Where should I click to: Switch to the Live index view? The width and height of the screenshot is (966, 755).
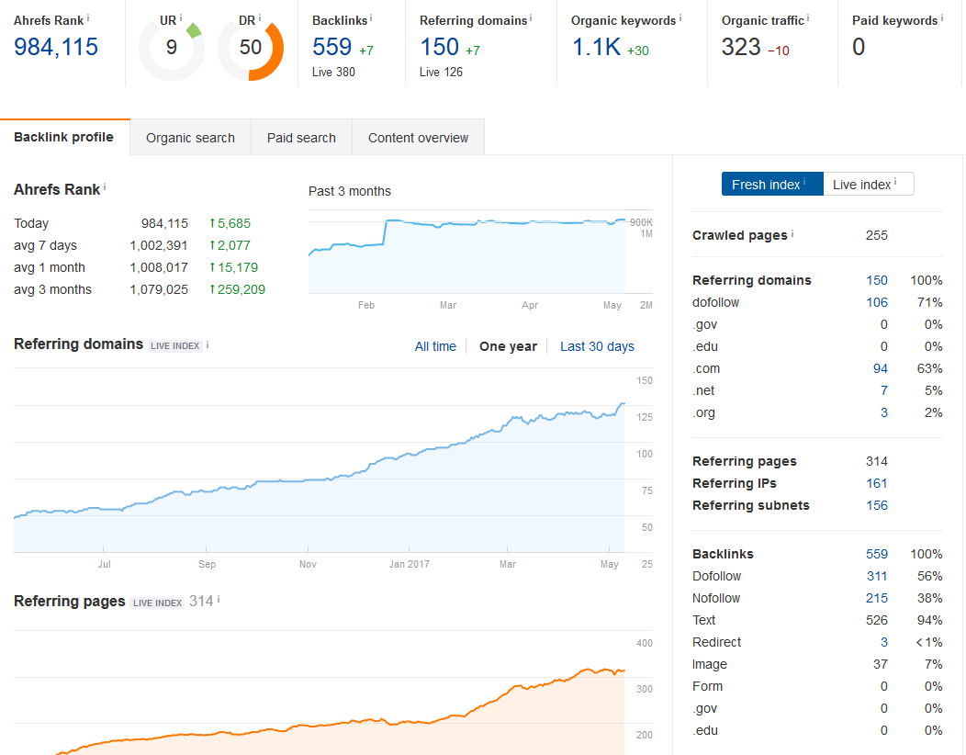(x=868, y=185)
